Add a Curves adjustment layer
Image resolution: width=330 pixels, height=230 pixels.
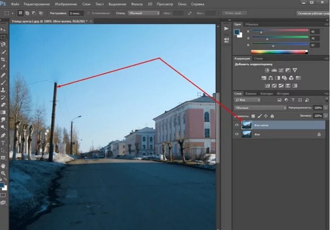281,70
